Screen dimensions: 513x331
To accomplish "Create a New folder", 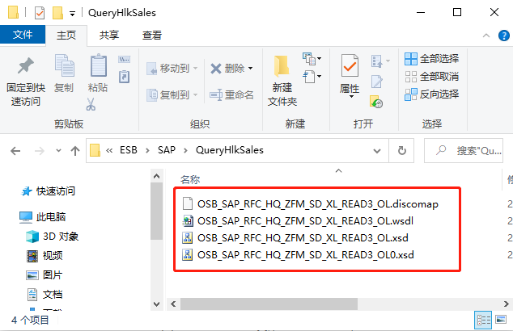I will 282,81.
